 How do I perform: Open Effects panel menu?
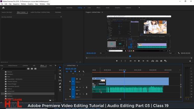click(46, 65)
